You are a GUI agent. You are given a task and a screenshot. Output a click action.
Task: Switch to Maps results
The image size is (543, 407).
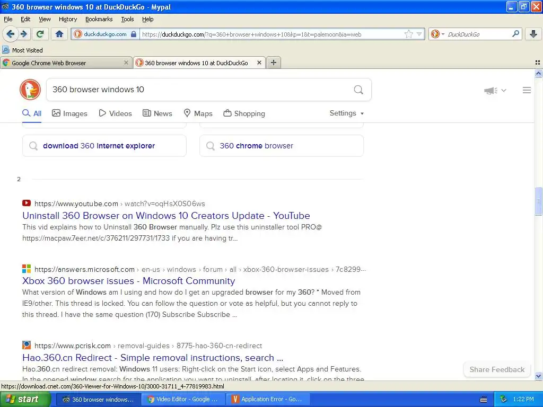point(198,113)
